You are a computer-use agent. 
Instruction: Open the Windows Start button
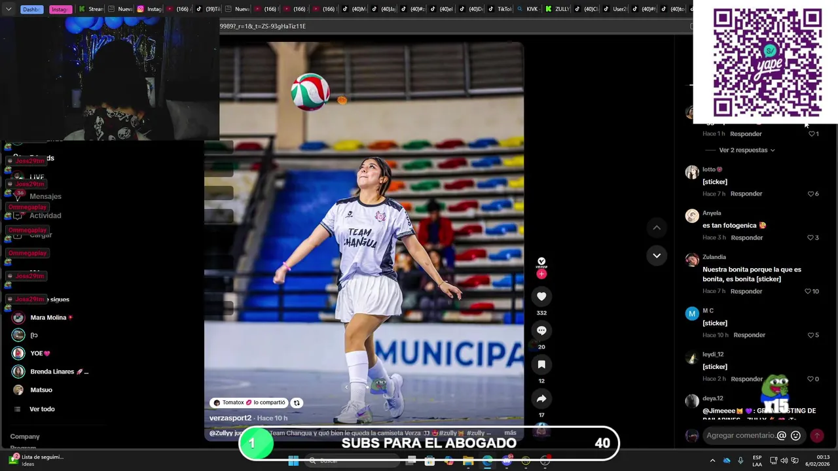[293, 461]
